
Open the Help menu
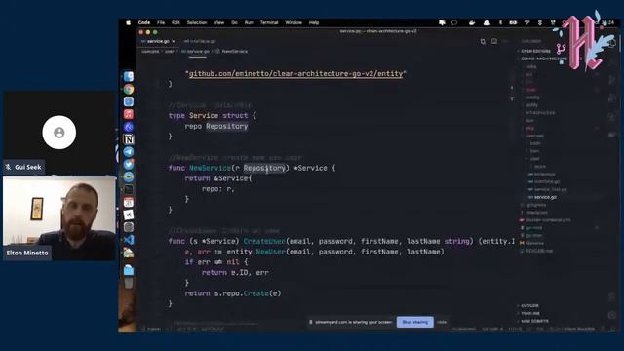pos(314,22)
